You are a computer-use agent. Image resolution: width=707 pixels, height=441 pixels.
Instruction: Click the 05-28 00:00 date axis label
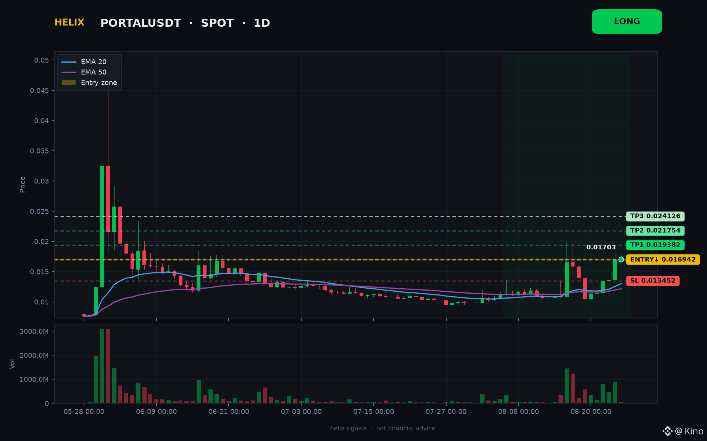coord(84,412)
